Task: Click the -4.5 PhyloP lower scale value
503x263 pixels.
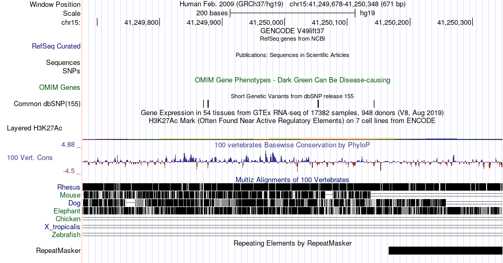Action: [69, 171]
